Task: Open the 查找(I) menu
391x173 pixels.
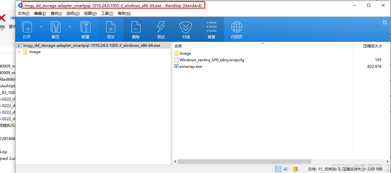Action: coord(56,14)
